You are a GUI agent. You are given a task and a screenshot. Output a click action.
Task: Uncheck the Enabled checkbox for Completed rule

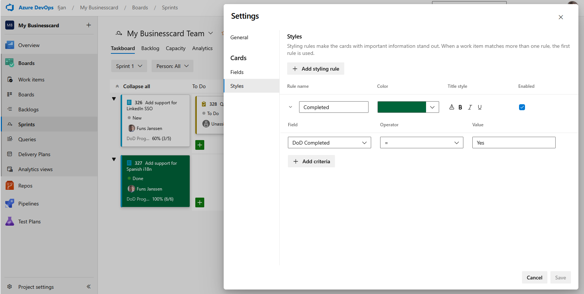tap(522, 107)
